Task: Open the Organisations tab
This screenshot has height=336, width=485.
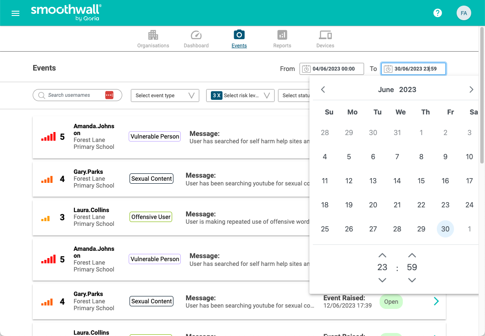Action: 153,39
